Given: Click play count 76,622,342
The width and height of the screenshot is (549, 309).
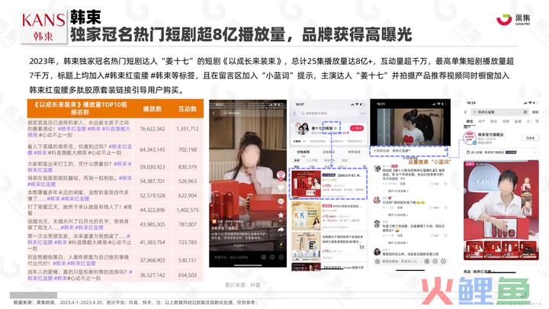Looking at the screenshot, I should [x=152, y=129].
